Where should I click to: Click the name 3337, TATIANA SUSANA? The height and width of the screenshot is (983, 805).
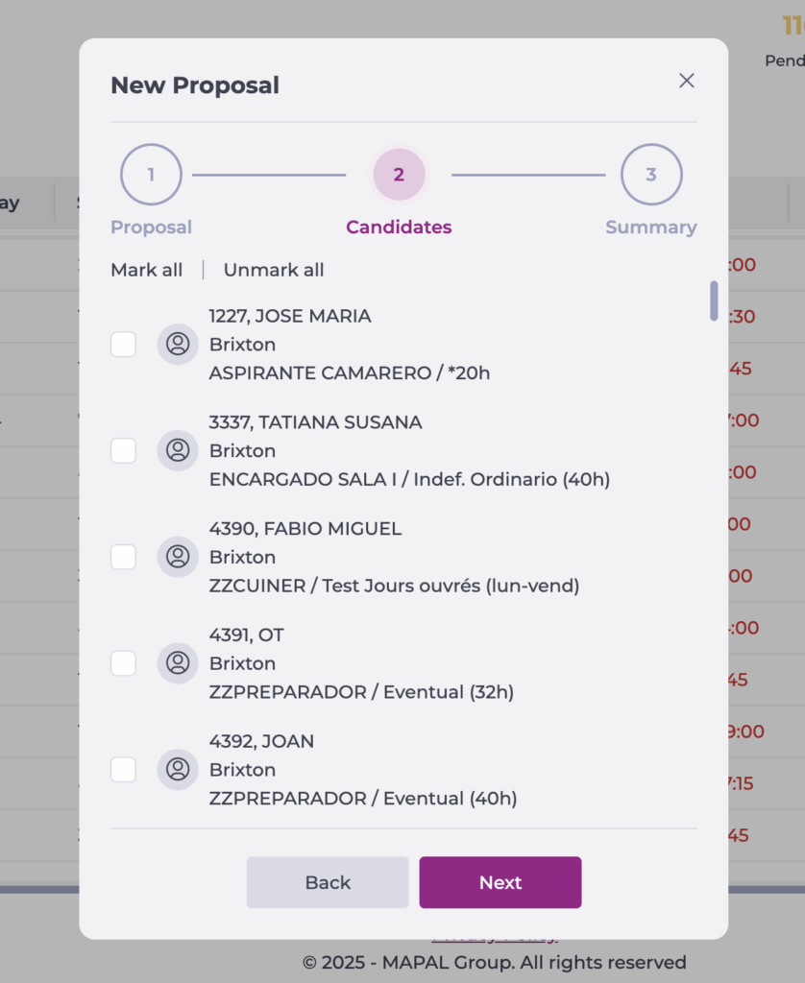click(315, 422)
